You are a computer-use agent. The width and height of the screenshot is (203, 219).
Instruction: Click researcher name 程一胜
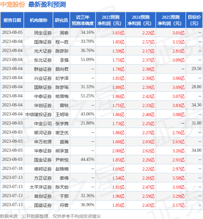[x=62, y=42]
